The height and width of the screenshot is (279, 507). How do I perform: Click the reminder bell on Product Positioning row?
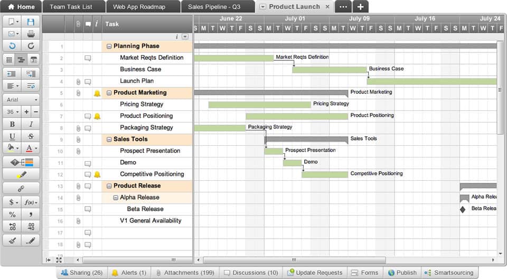pos(97,116)
